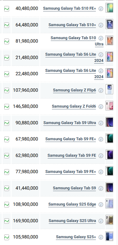Show info icon for Galaxy Z Fold6
The width and height of the screenshot is (118, 245).
pyautogui.click(x=101, y=107)
